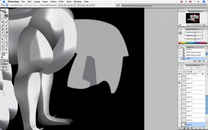Click the Layer 13 row
The image size is (208, 130).
click(x=192, y=111)
